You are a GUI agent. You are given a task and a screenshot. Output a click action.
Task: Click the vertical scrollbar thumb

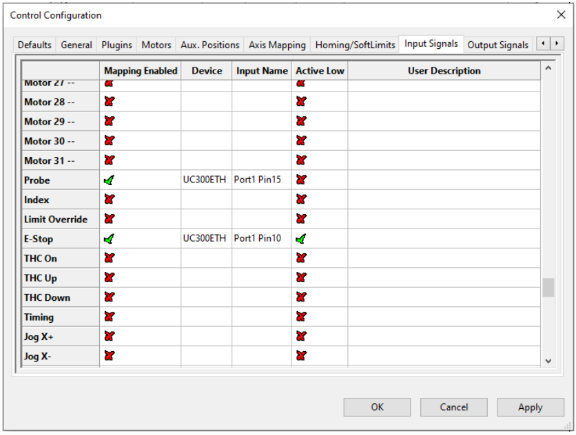click(x=548, y=287)
